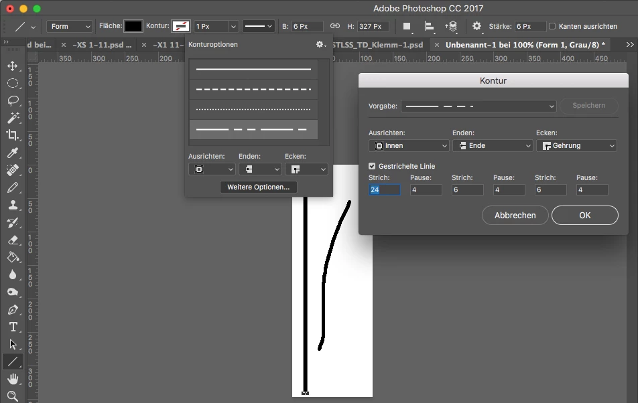
Task: Choose dotted line stroke preset
Action: tap(253, 109)
